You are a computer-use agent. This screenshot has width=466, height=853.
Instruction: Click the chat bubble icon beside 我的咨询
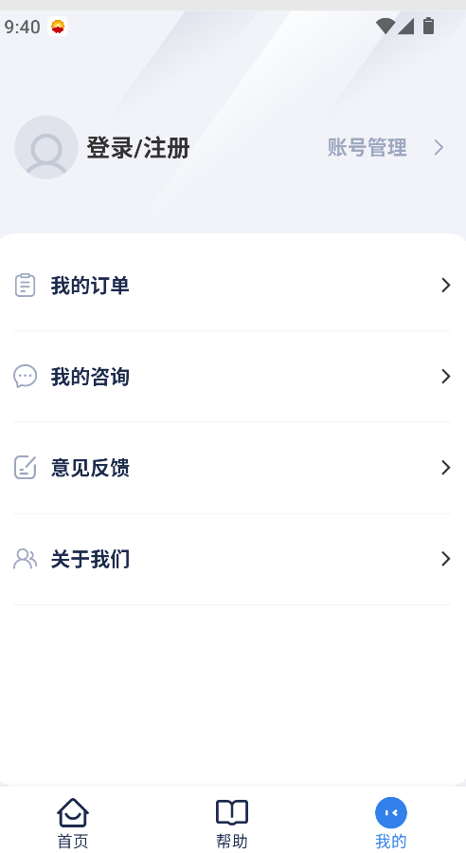click(x=25, y=376)
